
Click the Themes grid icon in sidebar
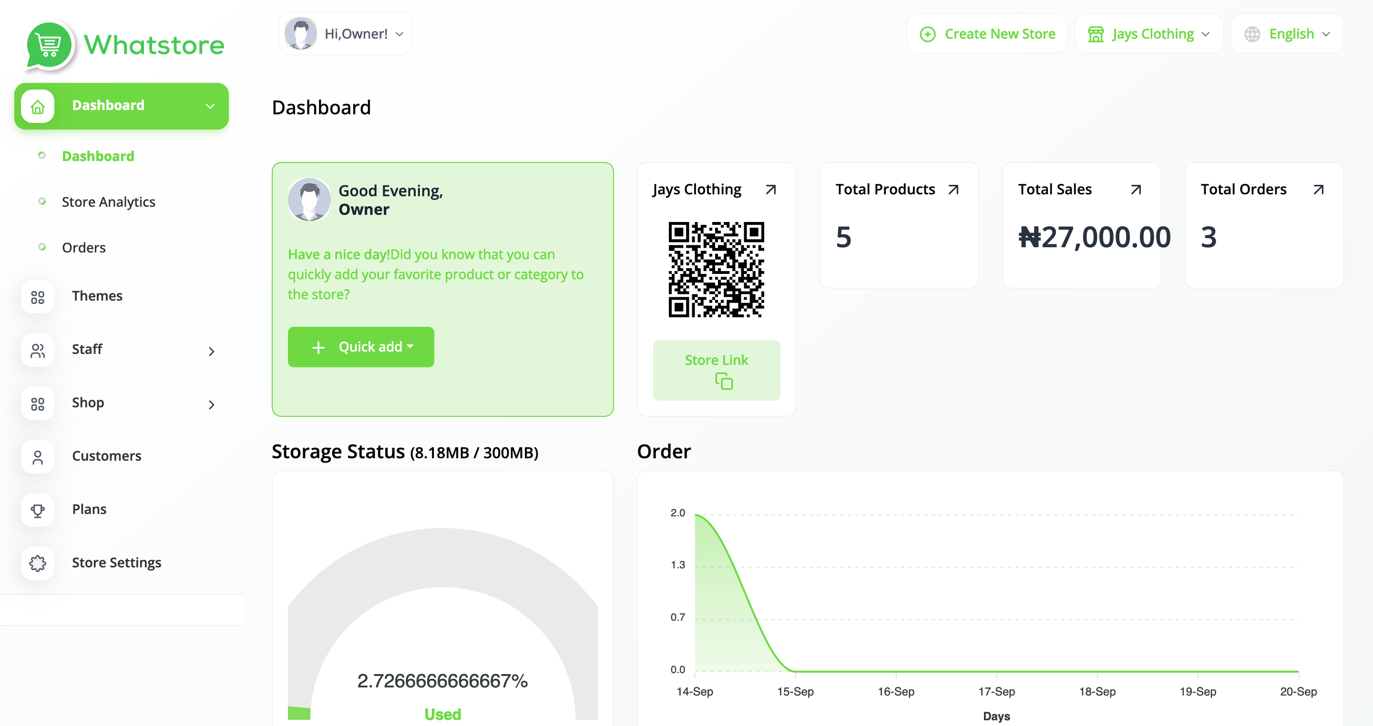[x=37, y=297]
